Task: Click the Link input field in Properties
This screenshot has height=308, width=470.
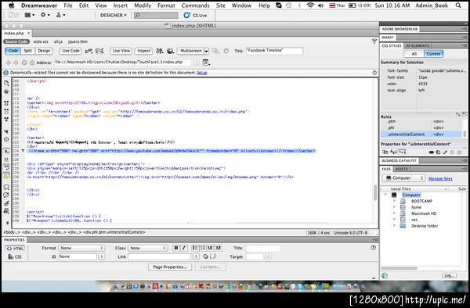Action: (160, 256)
